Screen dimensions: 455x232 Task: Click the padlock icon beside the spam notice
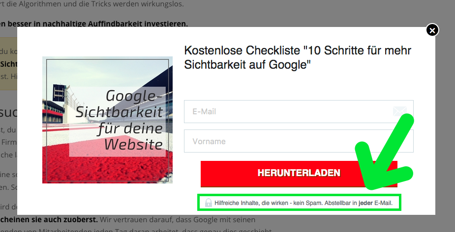pyautogui.click(x=209, y=203)
